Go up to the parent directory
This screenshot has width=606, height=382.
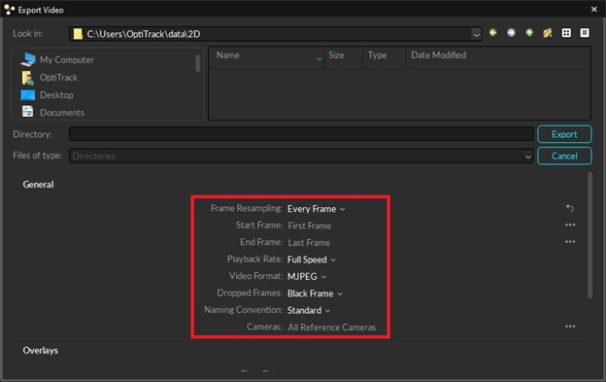coord(529,33)
